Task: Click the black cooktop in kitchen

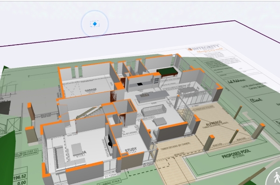Action: click(140, 84)
